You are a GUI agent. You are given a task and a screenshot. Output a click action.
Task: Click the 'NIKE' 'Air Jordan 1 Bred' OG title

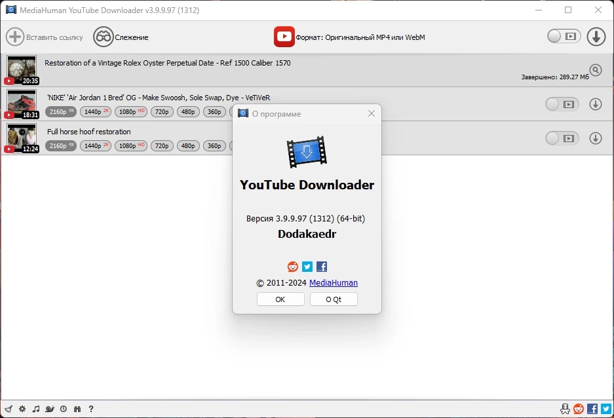[159, 98]
